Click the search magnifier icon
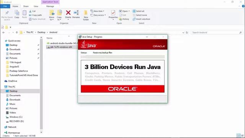 pyautogui.click(x=240, y=33)
